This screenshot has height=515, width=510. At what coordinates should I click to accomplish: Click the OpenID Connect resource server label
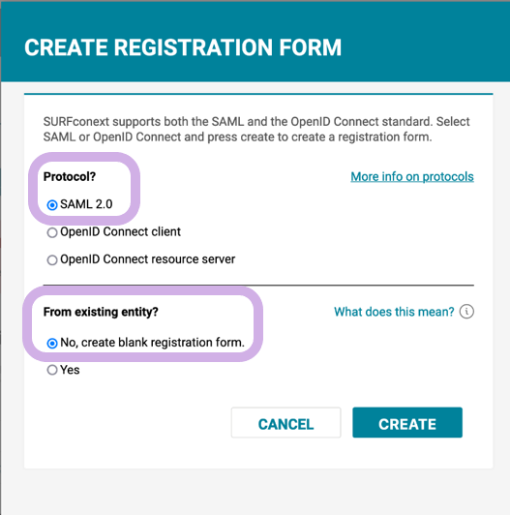(x=148, y=259)
